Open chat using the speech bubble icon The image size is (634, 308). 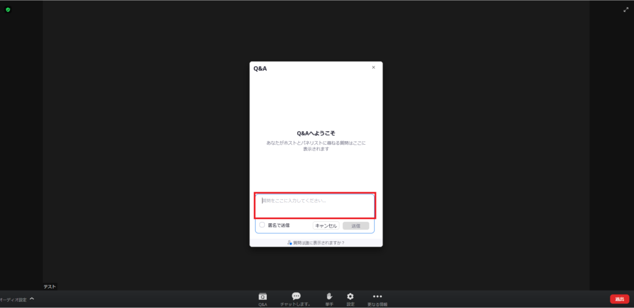coord(296,299)
